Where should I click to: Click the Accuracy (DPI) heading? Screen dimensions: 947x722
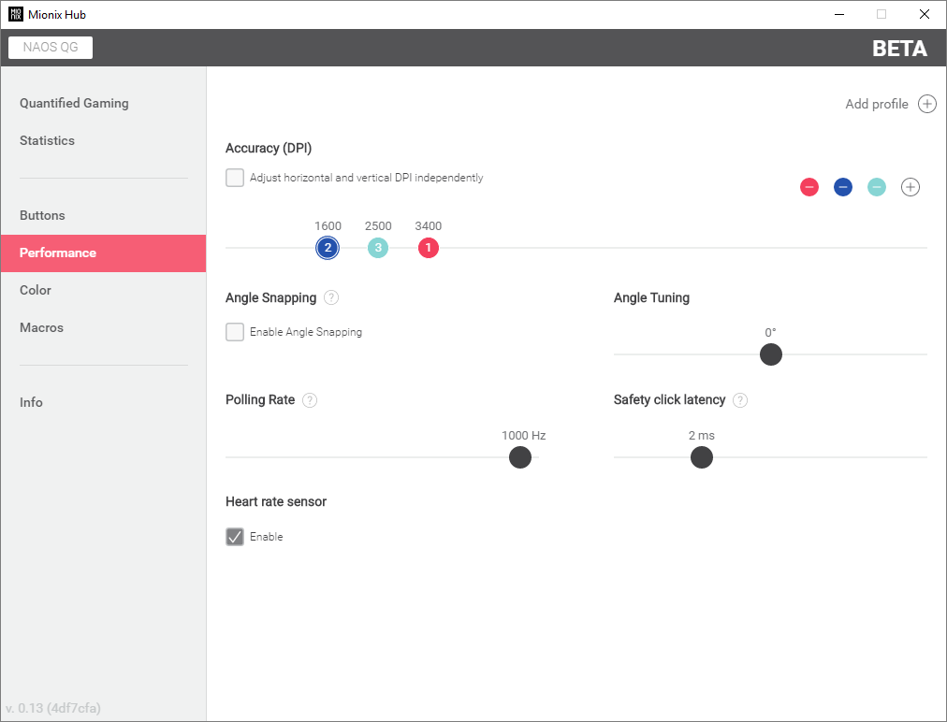[x=269, y=148]
